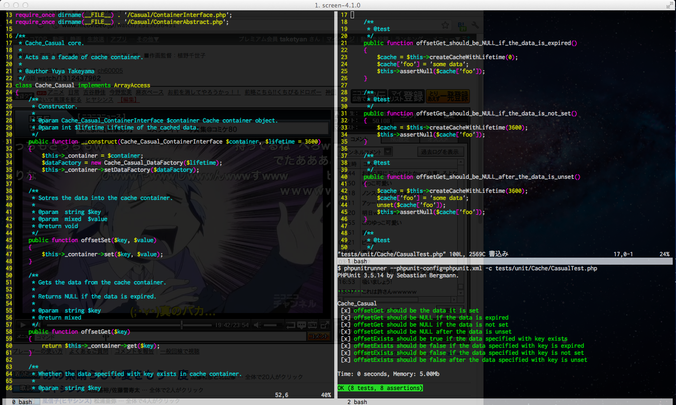Click the 'Time: 0 seconds, Memory: 5.00Mb' line
The height and width of the screenshot is (405, 676).
point(388,374)
